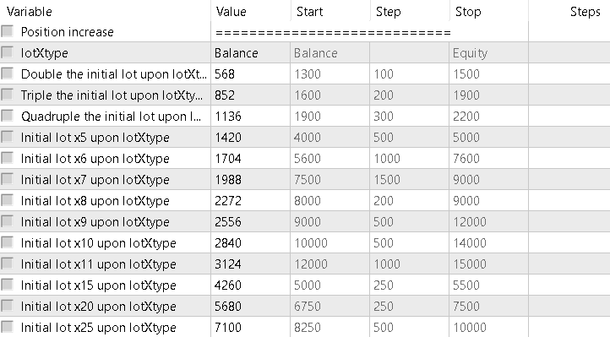Edit the value 852 for Triple lot
Image resolution: width=610 pixels, height=337 pixels.
coord(251,95)
